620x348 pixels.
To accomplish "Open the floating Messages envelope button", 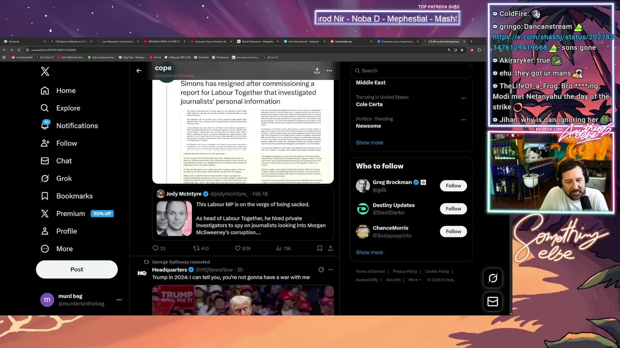I will [x=493, y=302].
